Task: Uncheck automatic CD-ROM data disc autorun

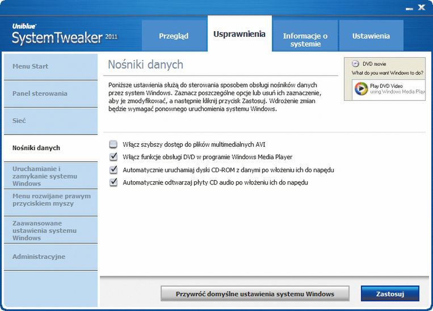Action: (113, 169)
